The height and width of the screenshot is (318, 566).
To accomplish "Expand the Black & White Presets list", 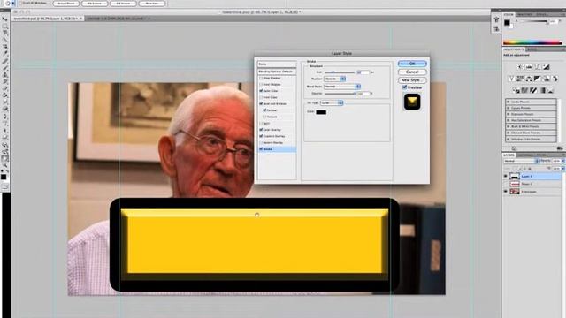I will (x=509, y=126).
